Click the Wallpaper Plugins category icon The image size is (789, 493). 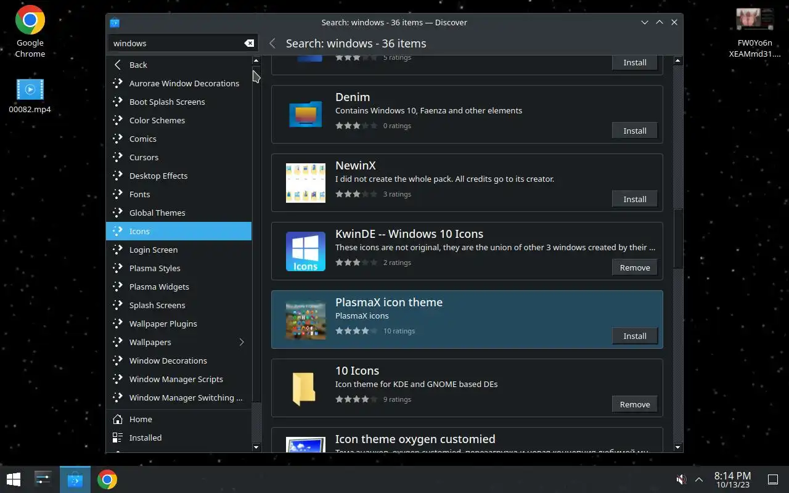tap(118, 324)
